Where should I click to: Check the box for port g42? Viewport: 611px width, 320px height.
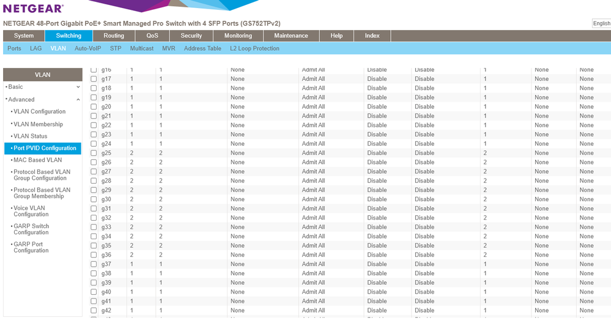click(94, 311)
